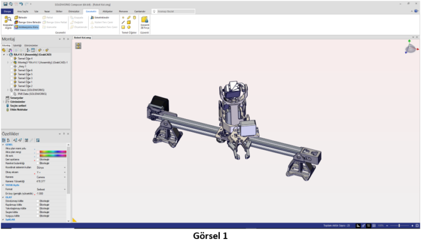This screenshot has height=245, width=421.
Task: Click the 3D orientation cube in the viewport
Action: click(410, 49)
